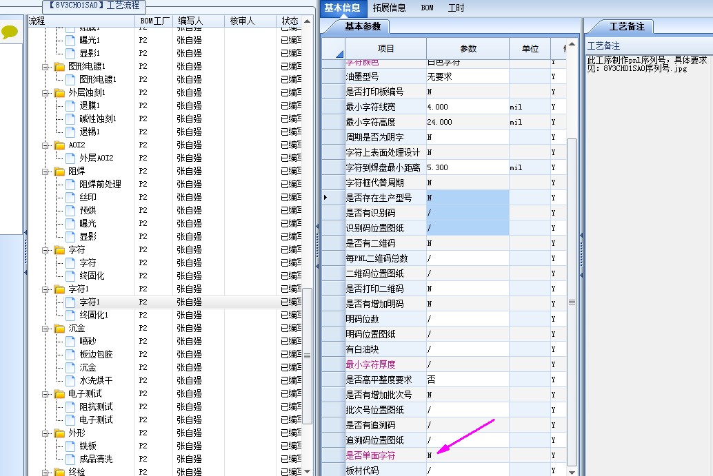713x476 pixels.
Task: Click the 状态 column header
Action: point(290,21)
